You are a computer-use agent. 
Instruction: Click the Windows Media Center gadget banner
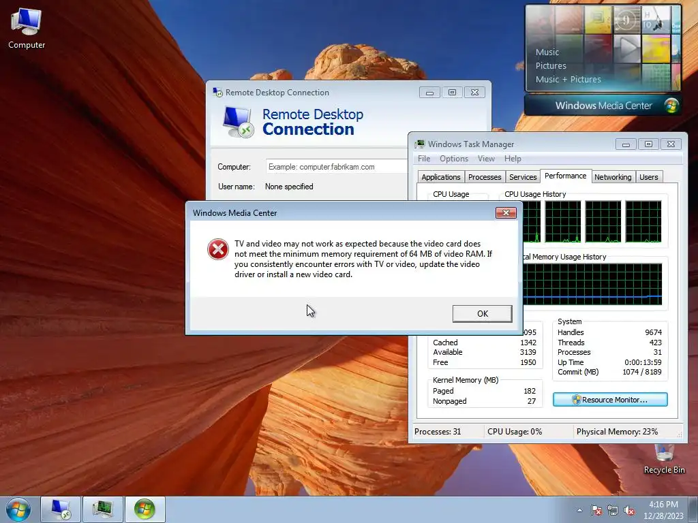(x=603, y=106)
